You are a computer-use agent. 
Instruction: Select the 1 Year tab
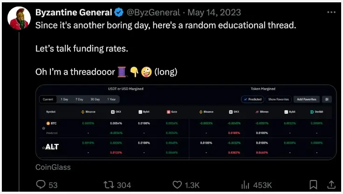112,99
